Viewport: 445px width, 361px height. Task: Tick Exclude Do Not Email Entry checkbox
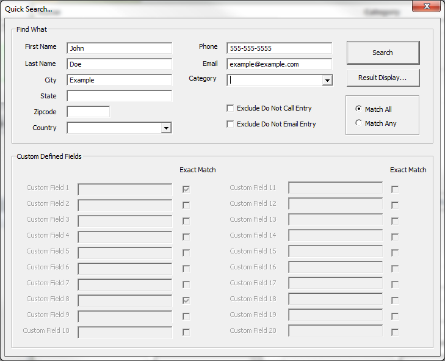[x=230, y=124]
